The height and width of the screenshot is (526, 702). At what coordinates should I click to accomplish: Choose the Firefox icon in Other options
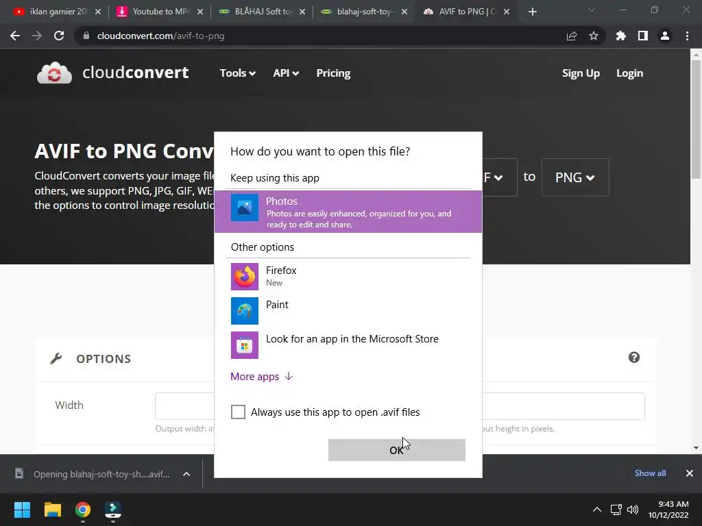245,277
